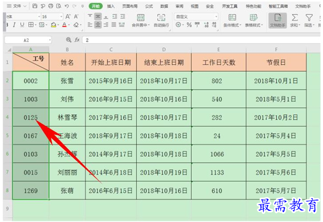Click the Redo arrow icon
The height and width of the screenshot is (222, 323).
pos(75,6)
